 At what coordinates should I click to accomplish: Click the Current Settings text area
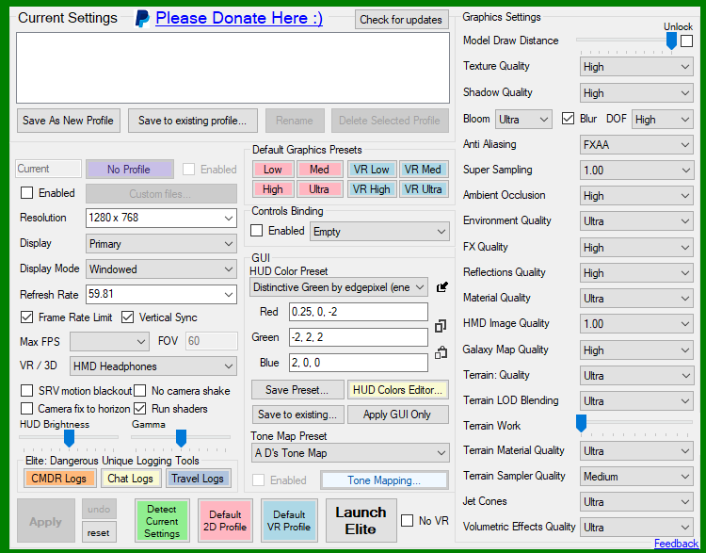pos(233,68)
